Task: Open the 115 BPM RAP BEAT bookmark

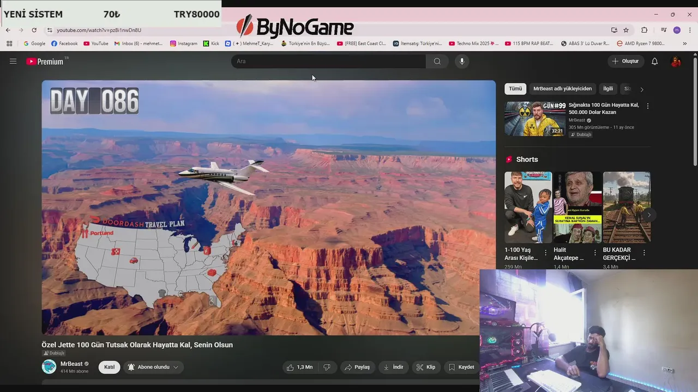Action: [529, 44]
